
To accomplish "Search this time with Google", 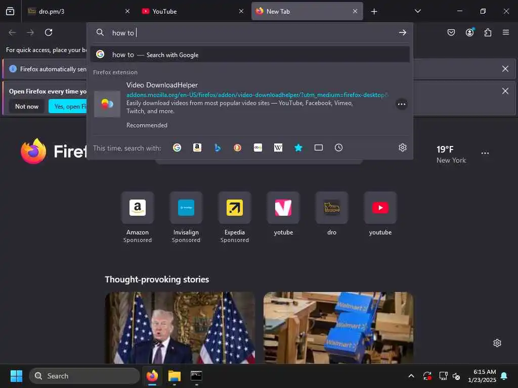I will (x=177, y=148).
